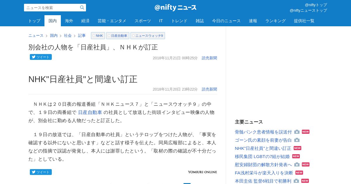Open the 海外 navigation tab
This screenshot has width=351, height=184.
pos(69,21)
